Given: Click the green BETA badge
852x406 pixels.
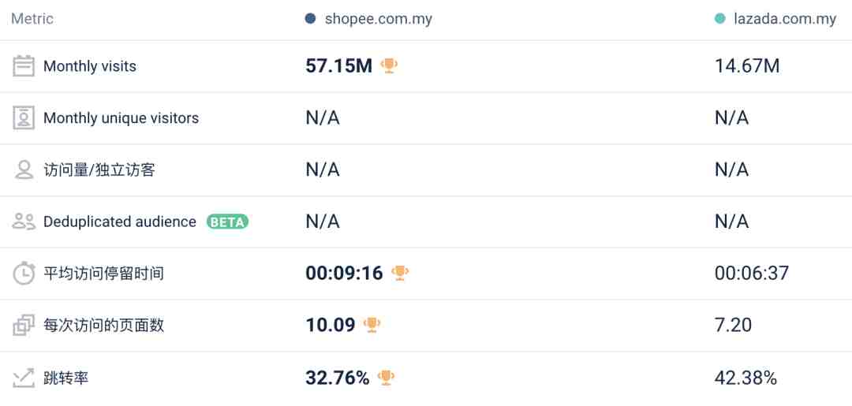Looking at the screenshot, I should (227, 222).
